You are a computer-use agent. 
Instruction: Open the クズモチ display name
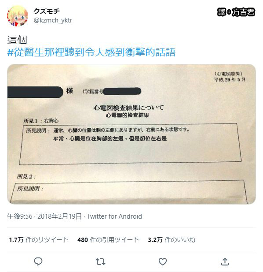tap(47, 11)
